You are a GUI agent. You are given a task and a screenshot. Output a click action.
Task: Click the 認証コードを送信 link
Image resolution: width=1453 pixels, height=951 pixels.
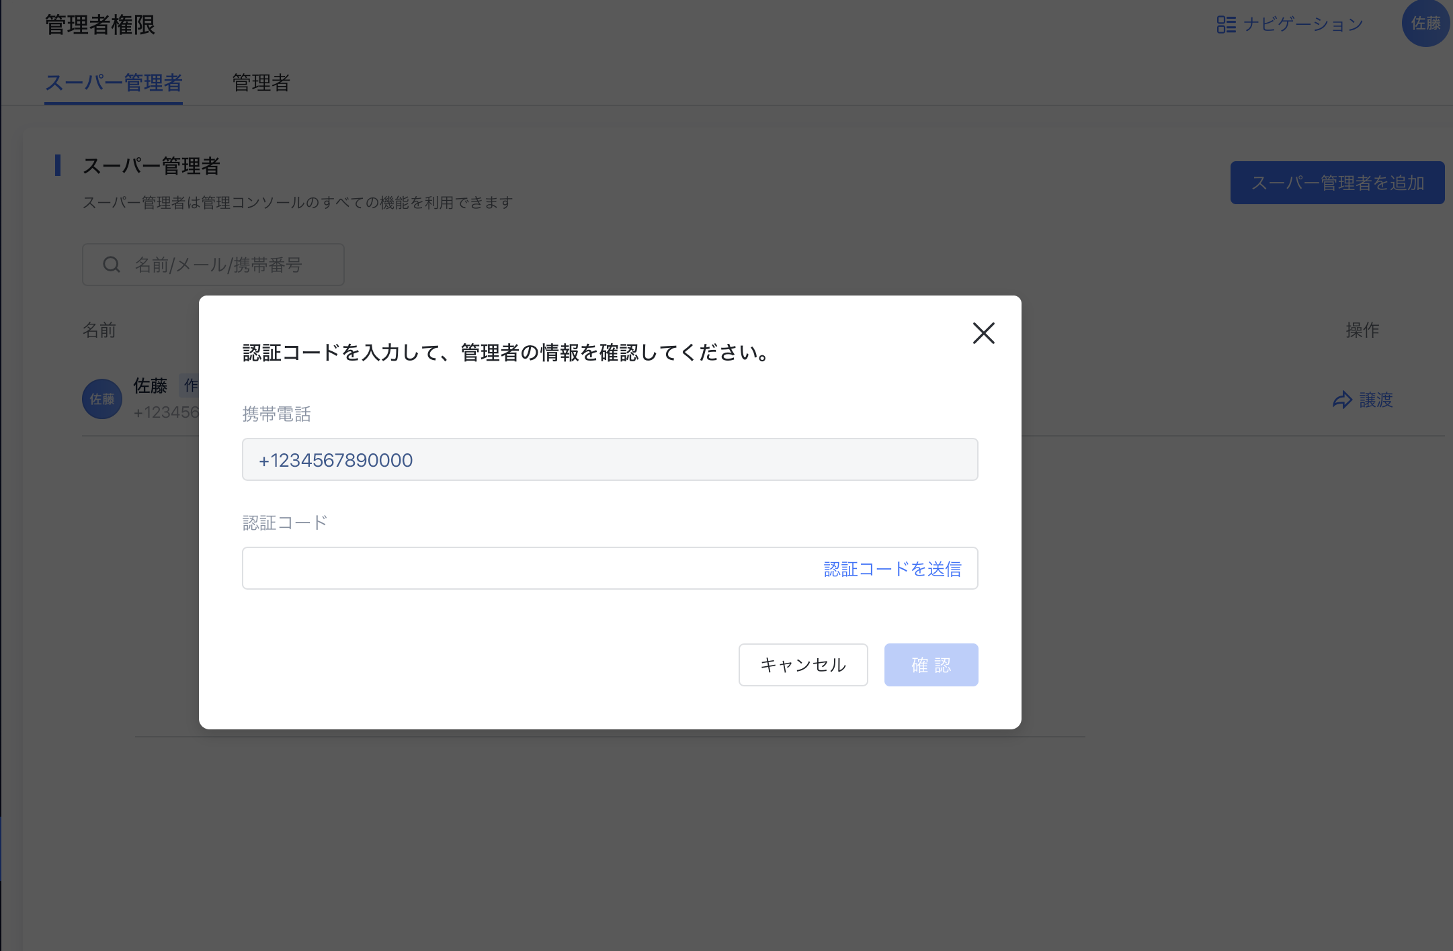[x=892, y=569]
